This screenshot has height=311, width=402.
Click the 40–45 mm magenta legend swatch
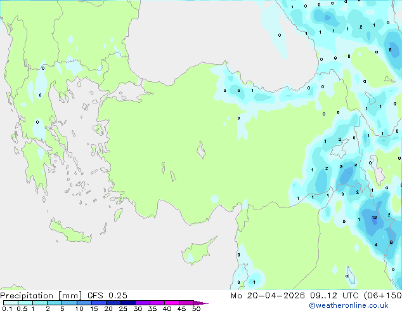[172, 303]
